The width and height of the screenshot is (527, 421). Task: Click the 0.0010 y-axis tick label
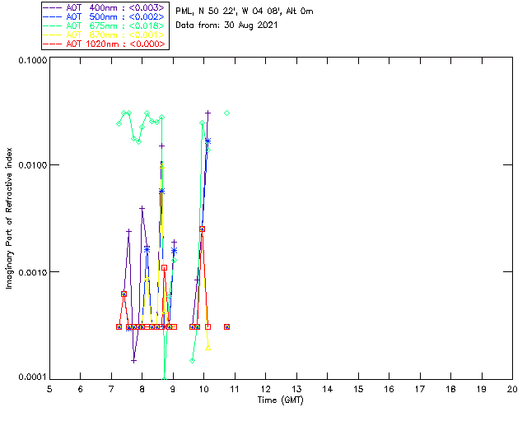click(30, 271)
